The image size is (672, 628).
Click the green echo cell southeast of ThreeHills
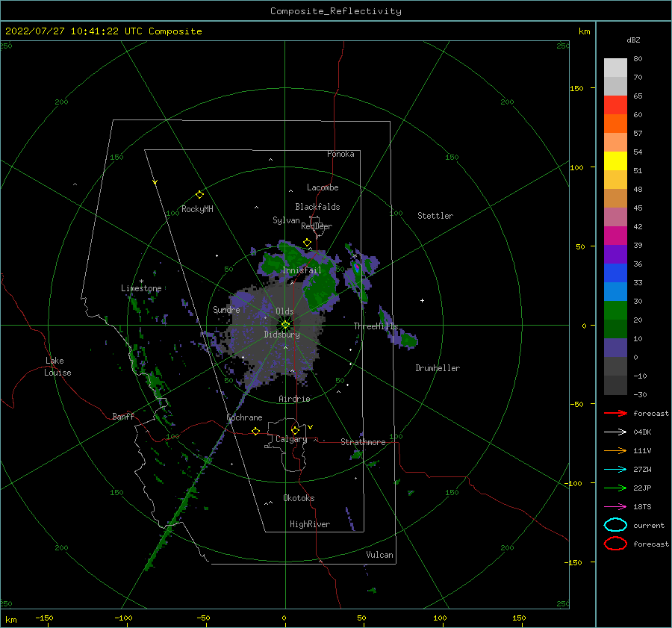point(409,340)
